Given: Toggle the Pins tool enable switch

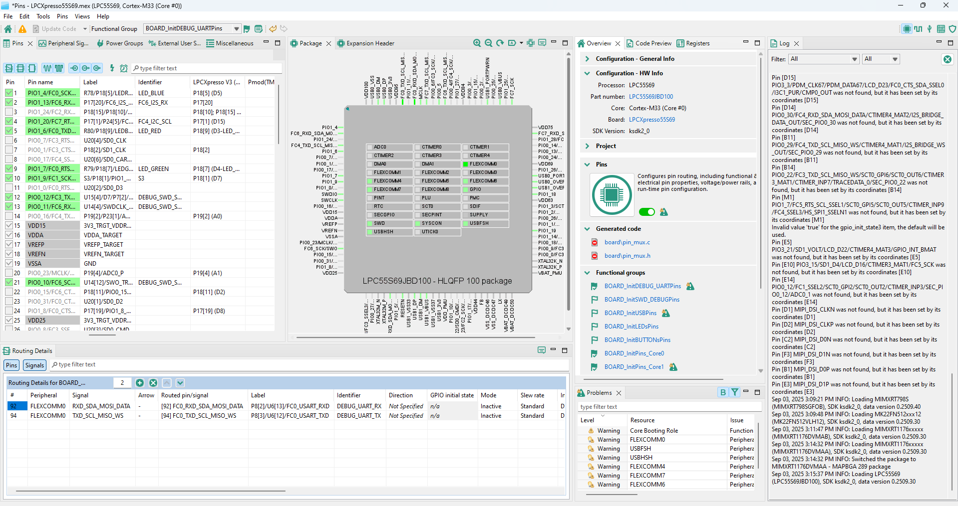Looking at the screenshot, I should point(647,212).
